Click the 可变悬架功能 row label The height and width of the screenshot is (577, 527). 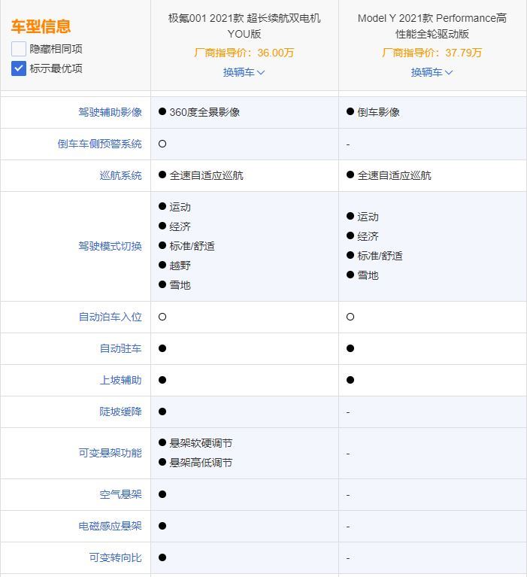click(110, 453)
